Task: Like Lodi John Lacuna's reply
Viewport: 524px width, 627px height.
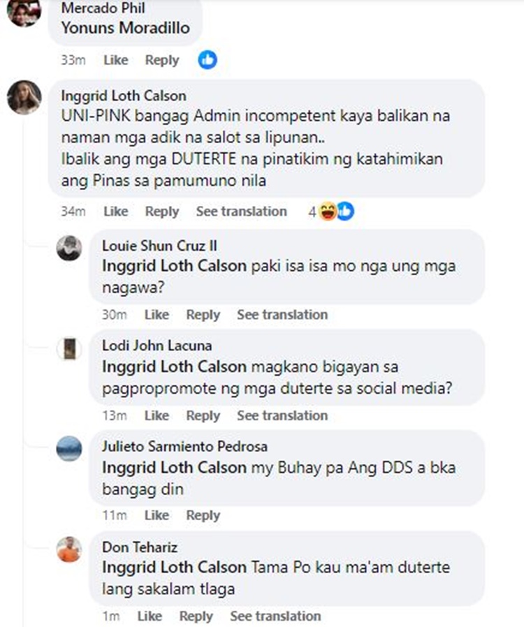Action: (157, 415)
